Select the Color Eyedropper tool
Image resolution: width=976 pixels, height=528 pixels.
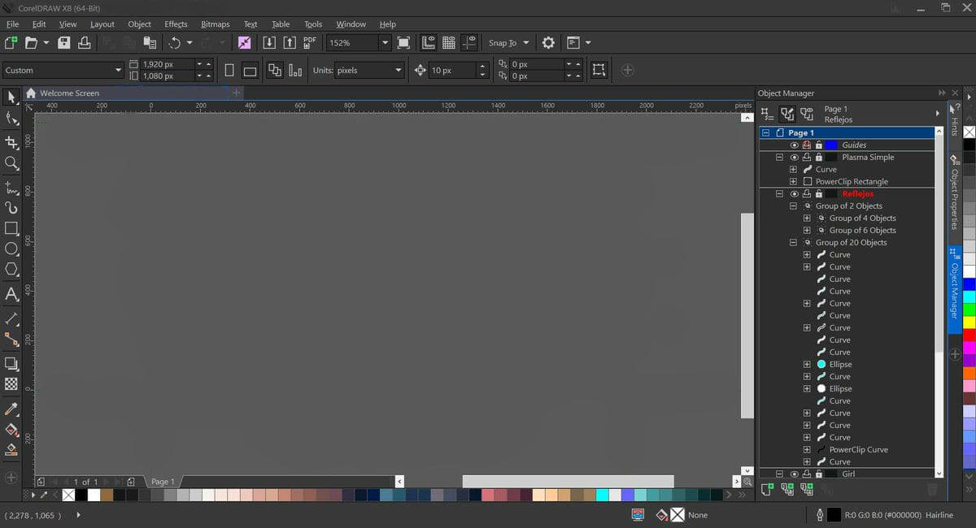click(x=11, y=408)
